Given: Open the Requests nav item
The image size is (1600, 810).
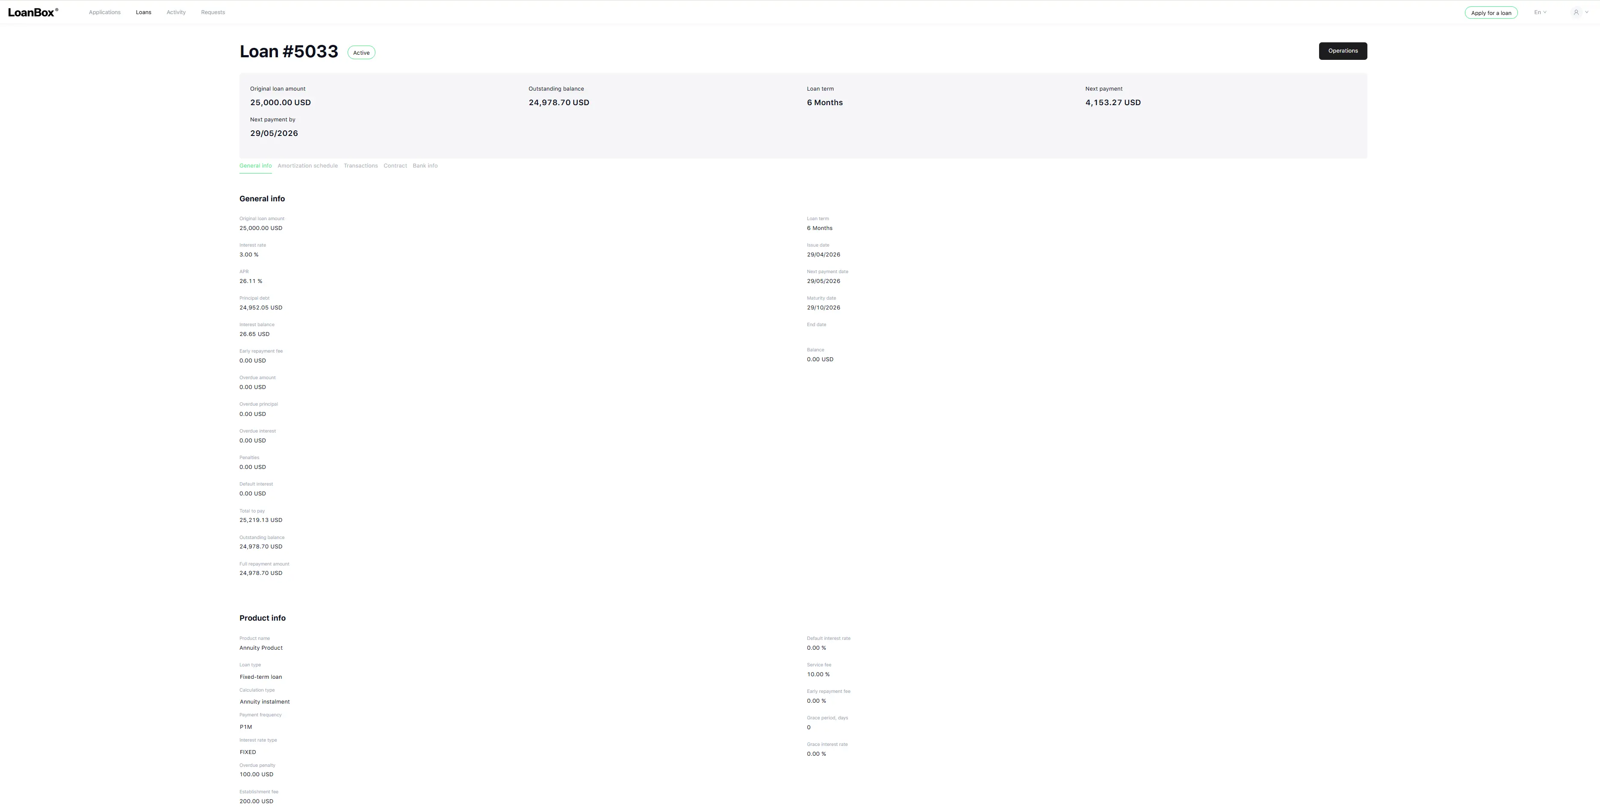Looking at the screenshot, I should tap(213, 12).
